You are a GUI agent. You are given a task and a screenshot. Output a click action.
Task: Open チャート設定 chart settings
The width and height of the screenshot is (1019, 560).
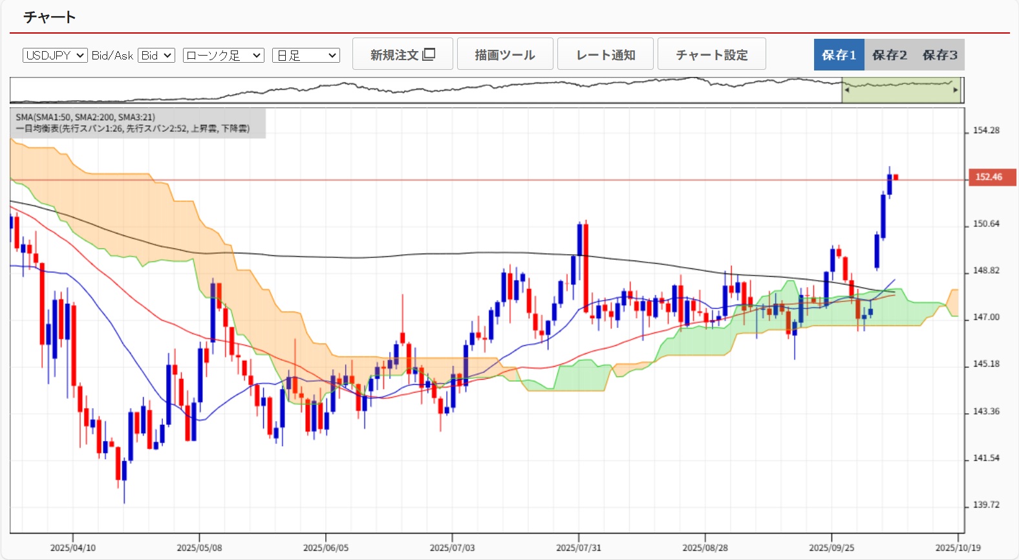(x=711, y=54)
